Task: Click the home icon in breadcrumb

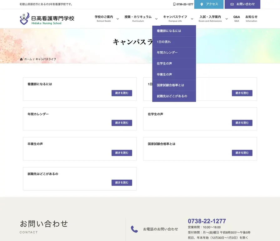Action: (21, 59)
